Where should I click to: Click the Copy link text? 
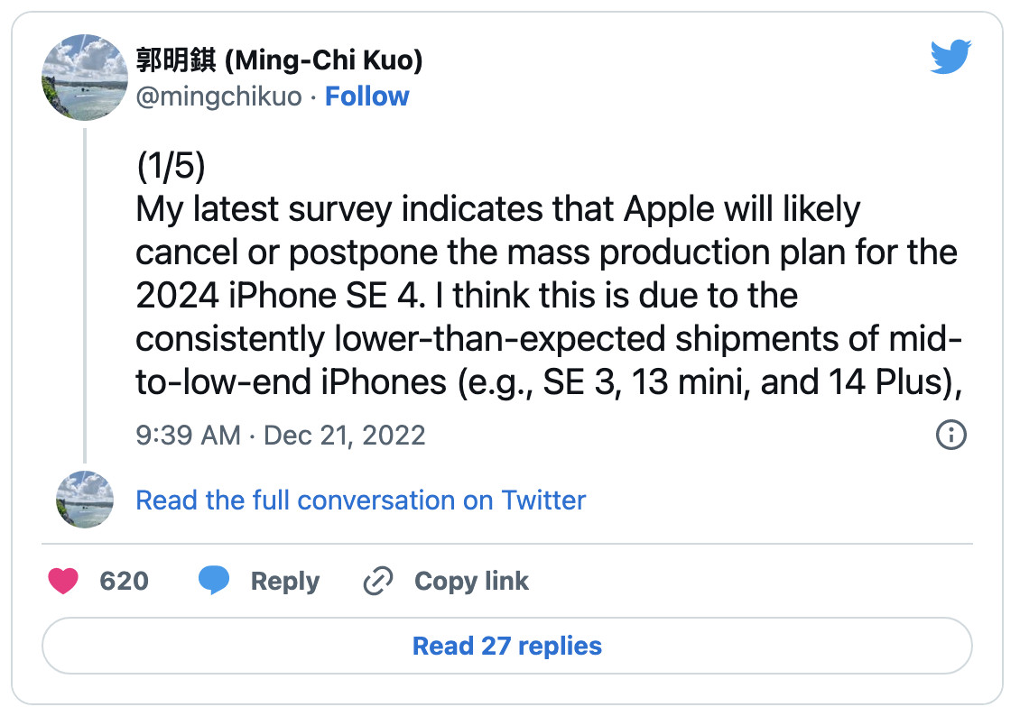point(471,581)
